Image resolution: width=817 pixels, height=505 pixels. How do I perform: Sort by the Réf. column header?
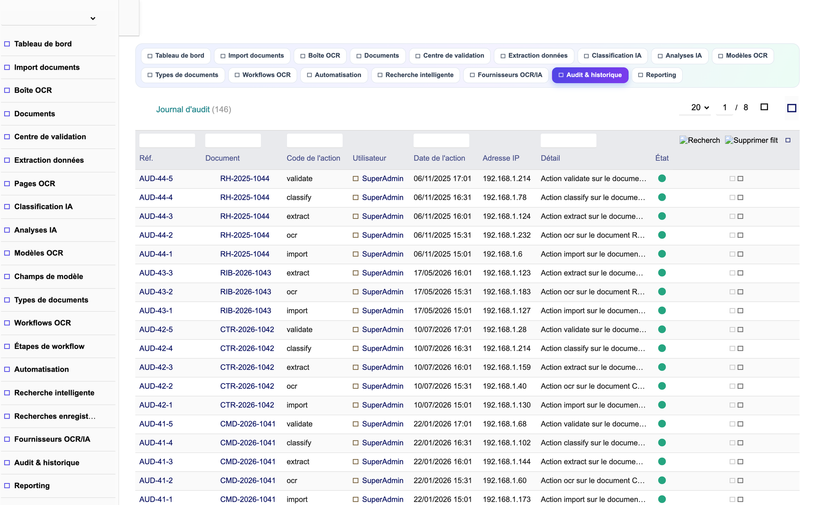click(x=146, y=158)
